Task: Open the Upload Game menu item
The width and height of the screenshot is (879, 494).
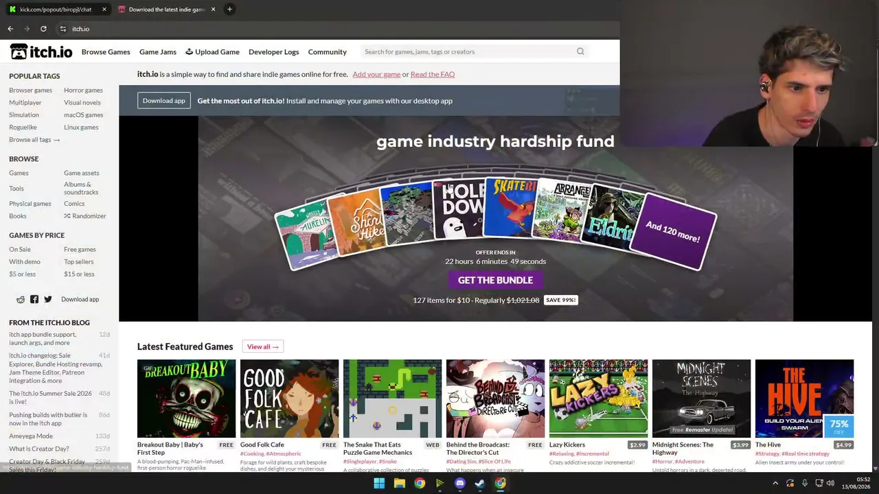Action: click(212, 51)
